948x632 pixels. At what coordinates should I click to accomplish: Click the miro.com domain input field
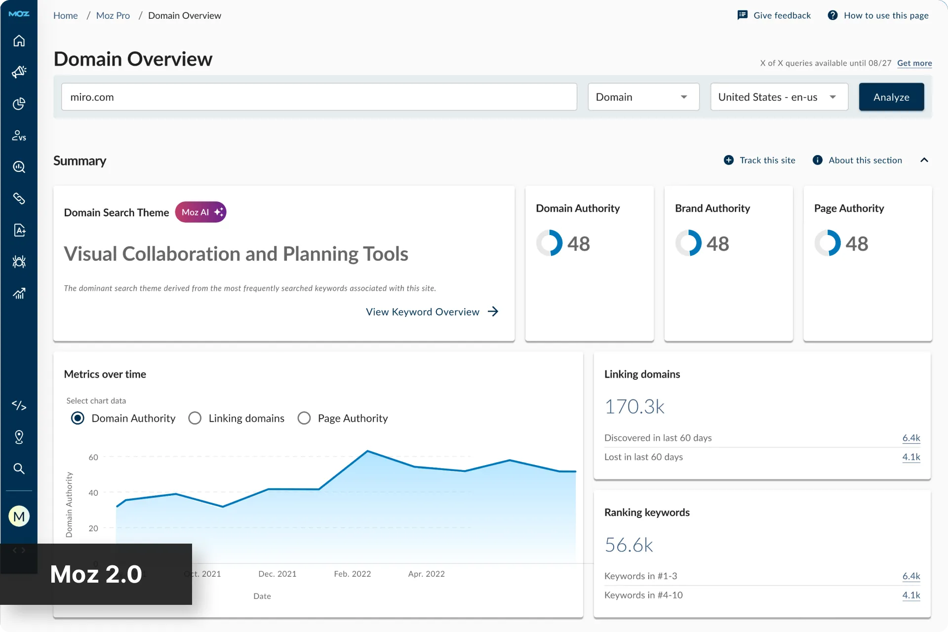point(319,97)
